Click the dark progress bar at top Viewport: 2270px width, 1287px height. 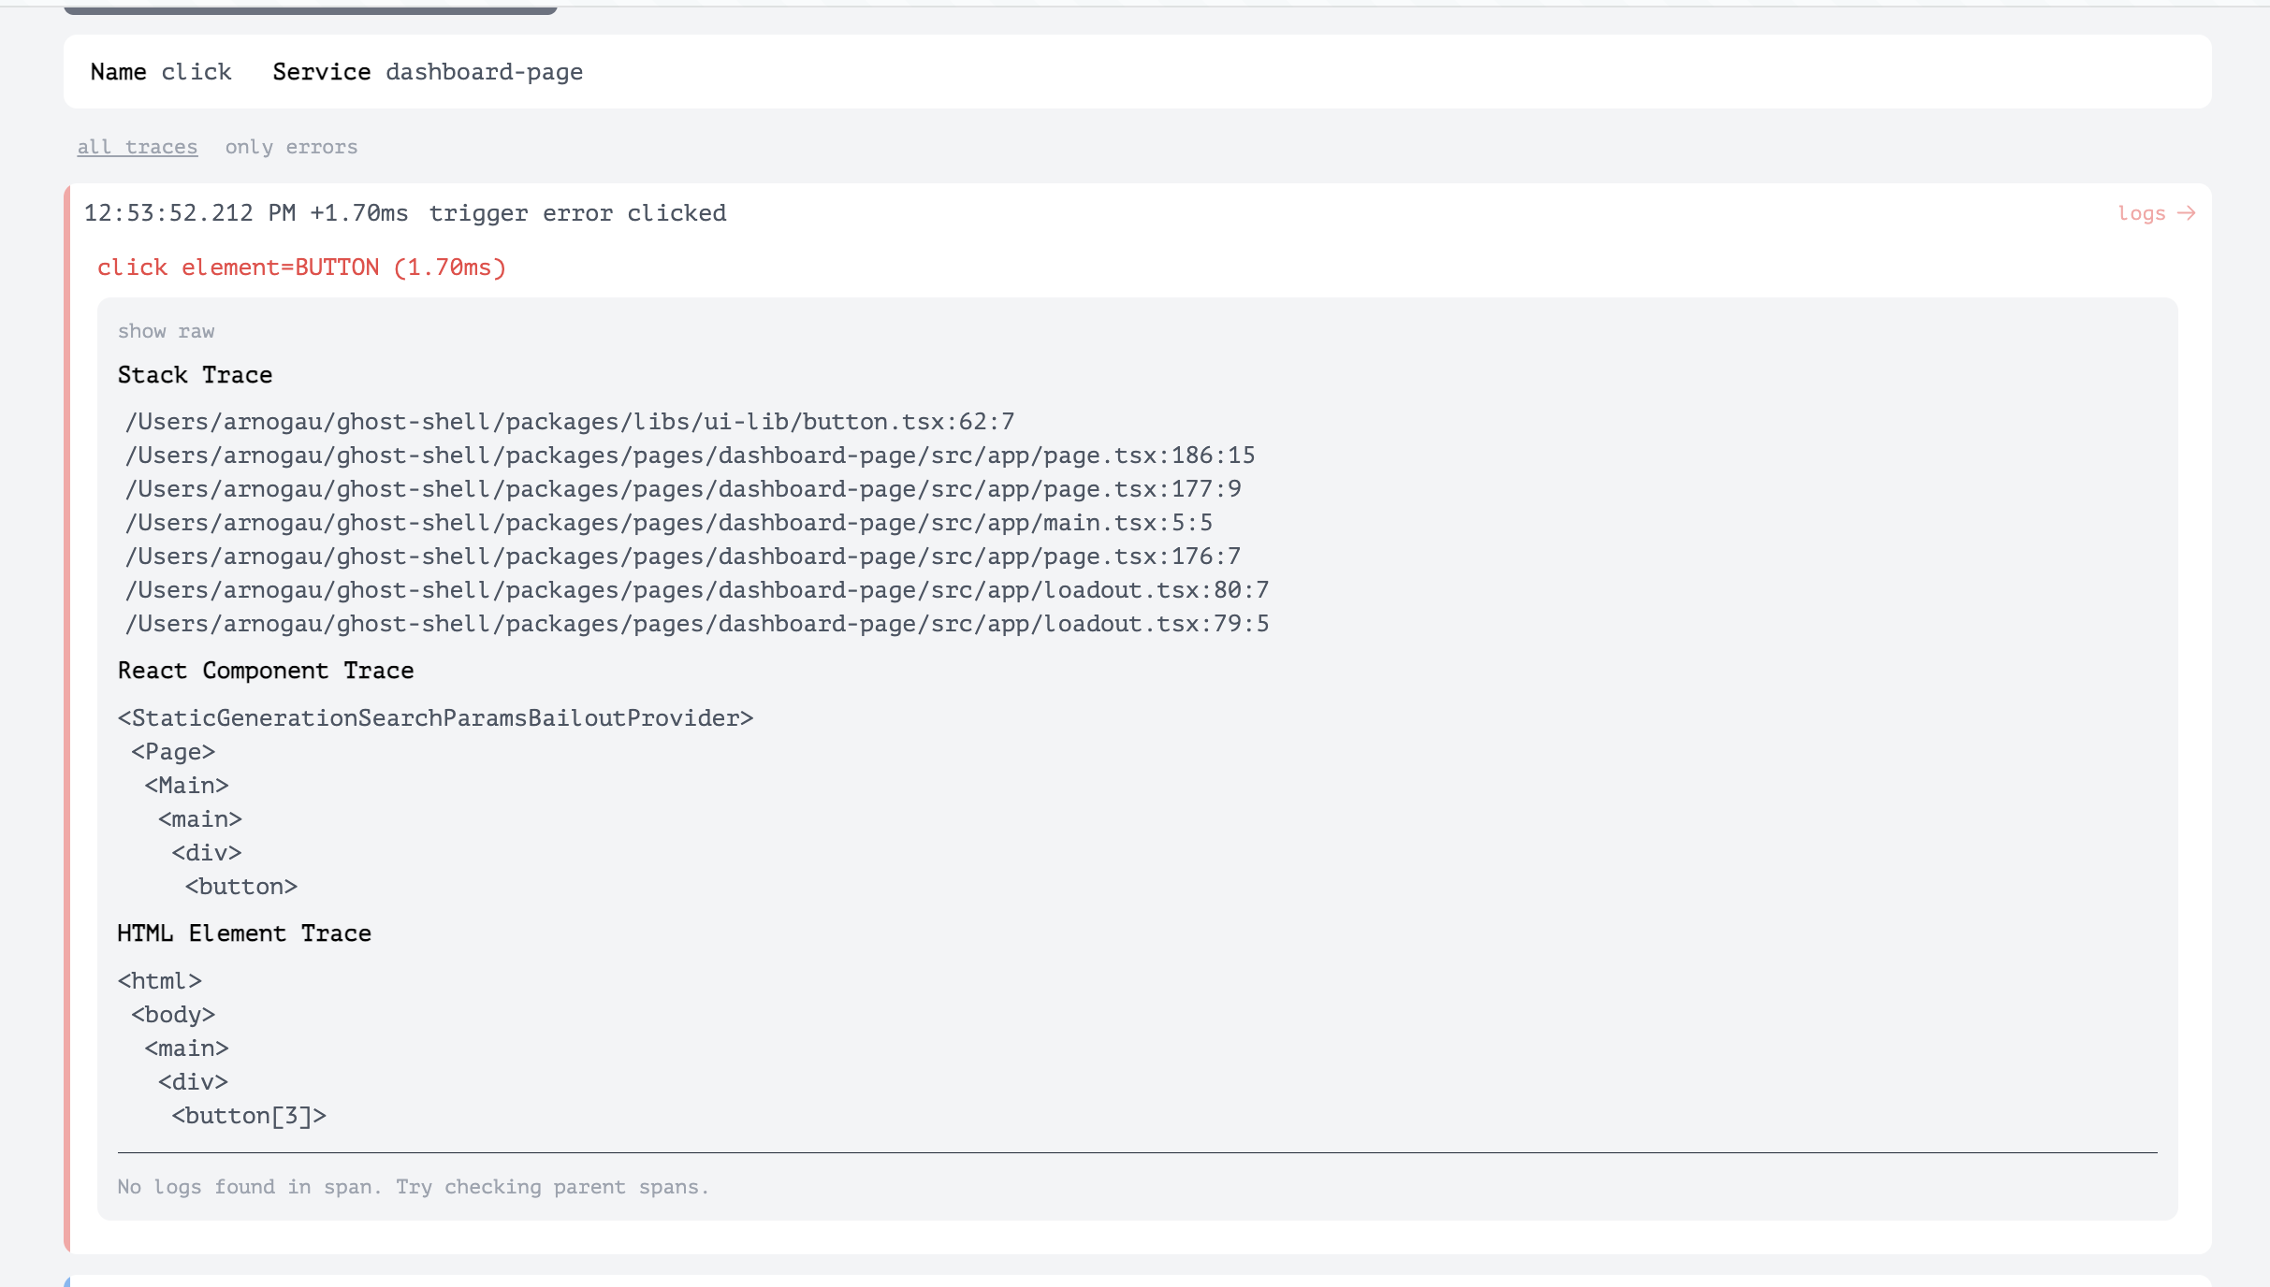tap(310, 9)
